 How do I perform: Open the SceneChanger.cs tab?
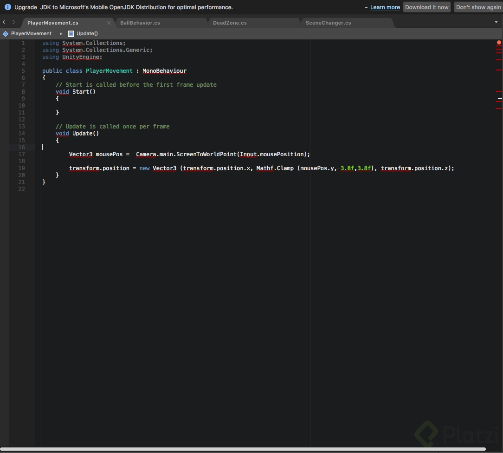click(x=328, y=23)
